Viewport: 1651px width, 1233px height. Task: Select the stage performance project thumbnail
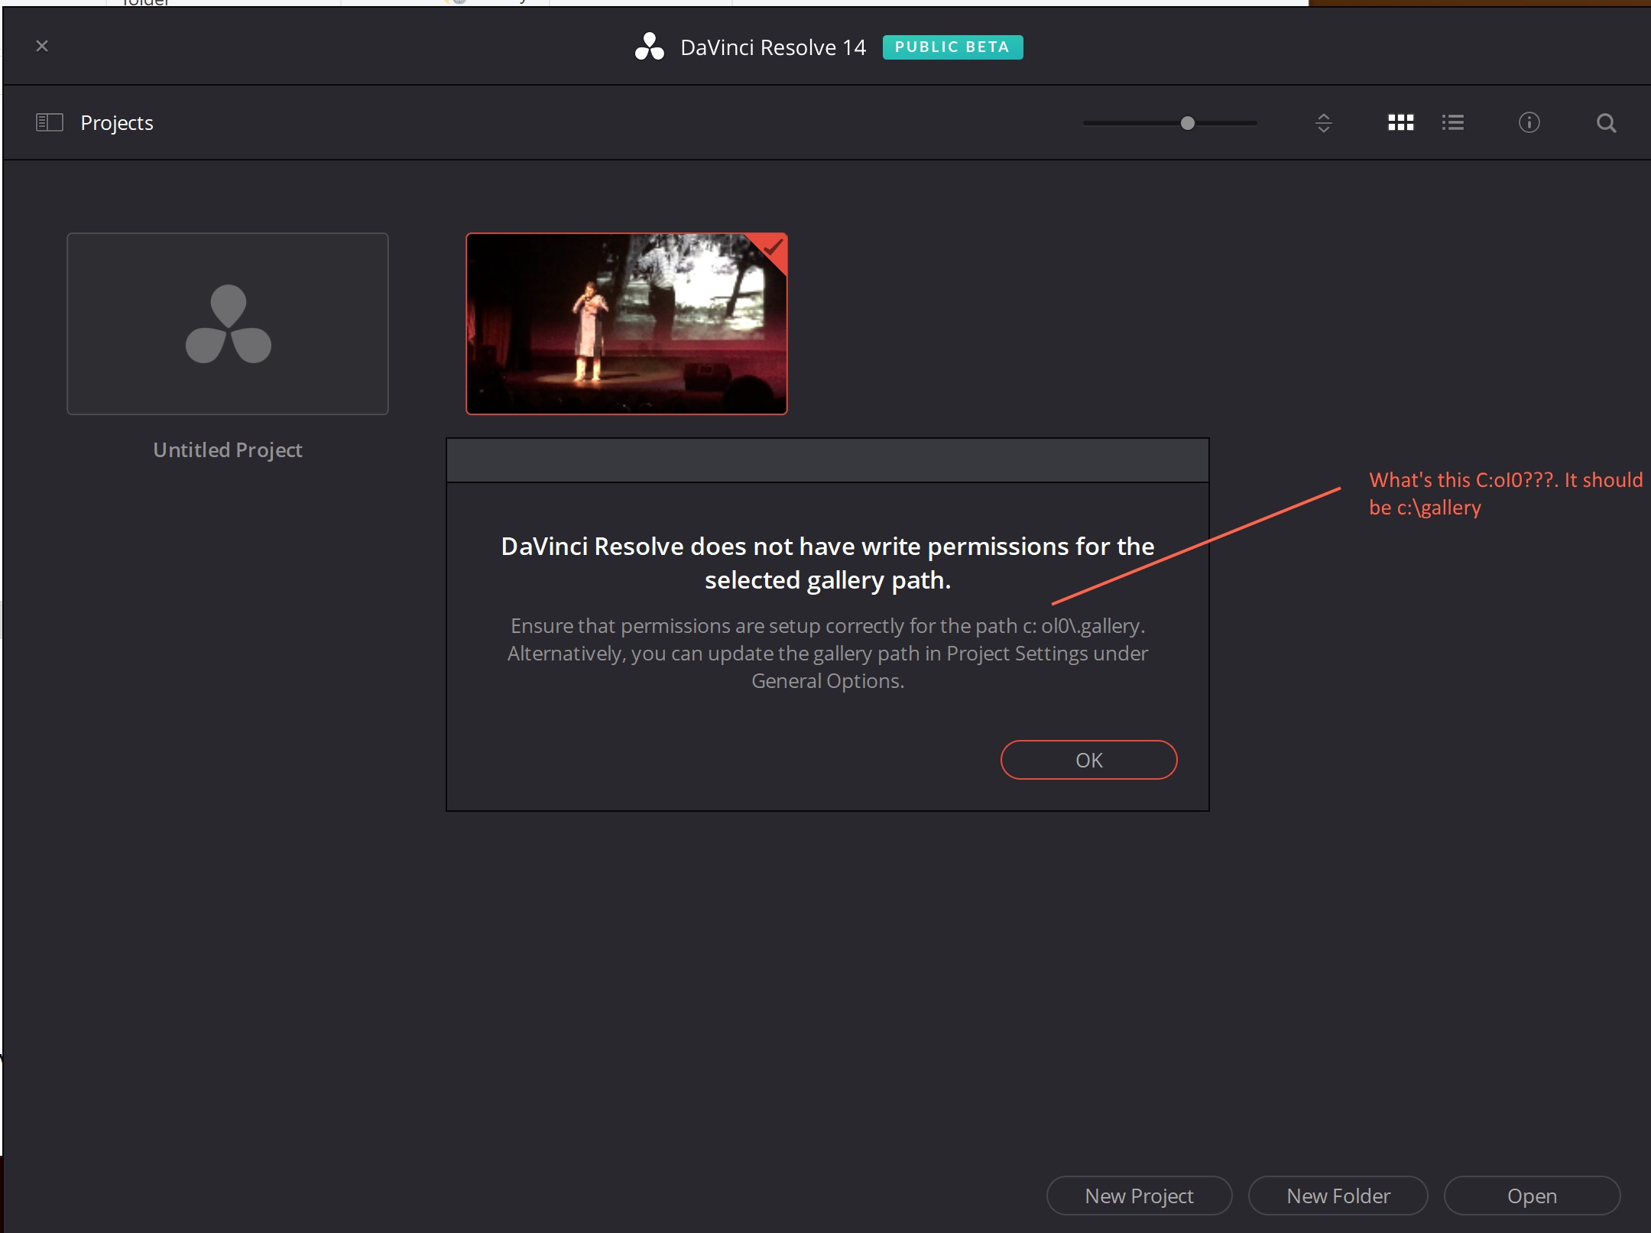[x=627, y=324]
